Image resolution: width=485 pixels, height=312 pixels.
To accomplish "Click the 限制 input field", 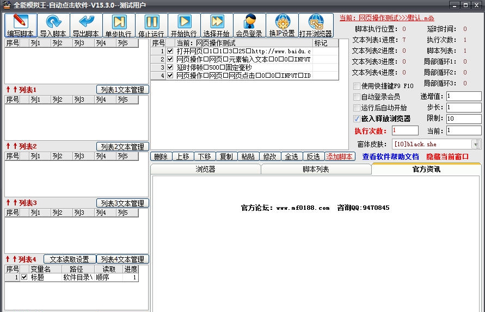I will pos(464,118).
